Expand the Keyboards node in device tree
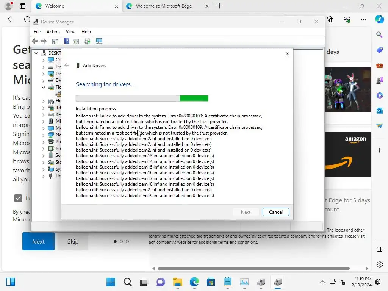The height and width of the screenshot is (291, 388). pyautogui.click(x=43, y=114)
